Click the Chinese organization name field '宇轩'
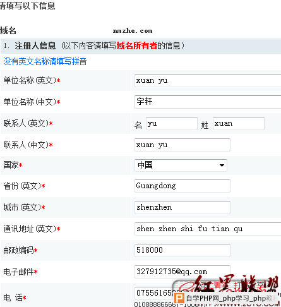Image resolution: width=281 pixels, height=307 pixels. point(208,102)
